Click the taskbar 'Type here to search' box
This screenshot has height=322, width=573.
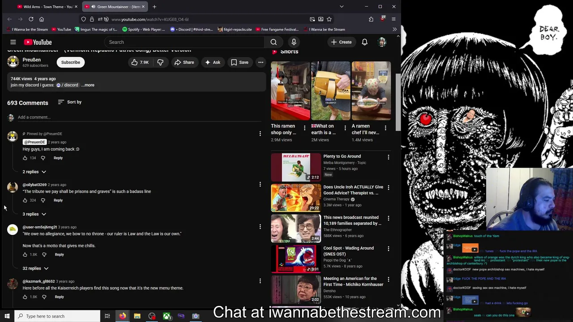pyautogui.click(x=57, y=316)
